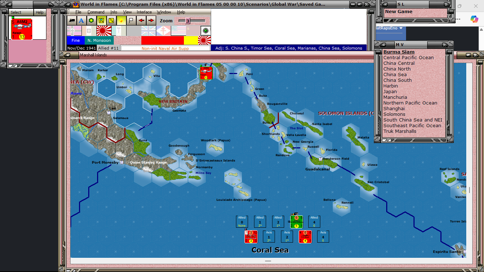
Task: Select the red Japanese ship stack in Axis box 0
Action: pos(251,237)
